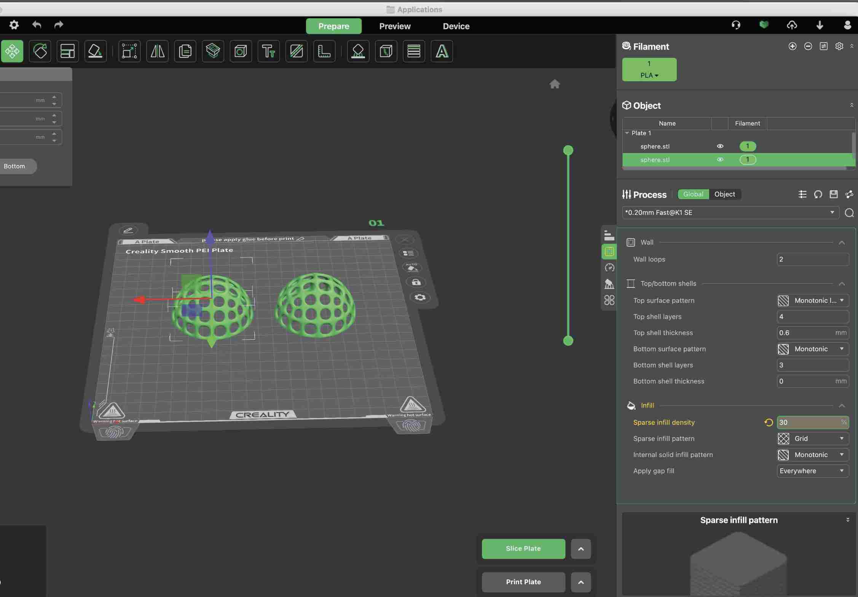Viewport: 858px width, 597px height.
Task: Click the Arrange all objects icon
Action: (68, 51)
